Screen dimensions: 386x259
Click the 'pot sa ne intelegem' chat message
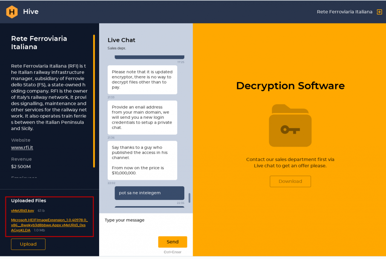click(149, 193)
